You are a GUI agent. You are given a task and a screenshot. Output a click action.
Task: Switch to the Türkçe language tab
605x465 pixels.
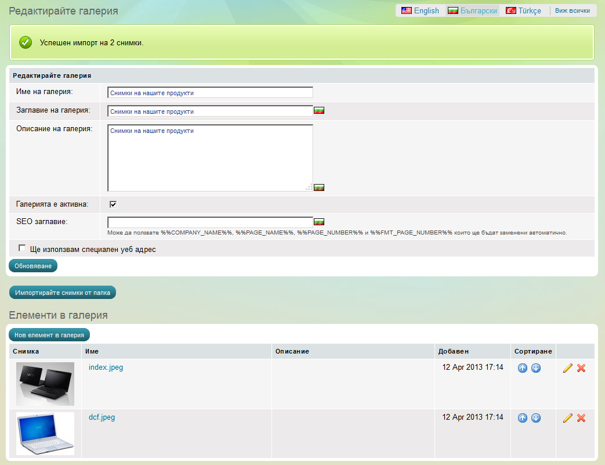click(x=523, y=10)
